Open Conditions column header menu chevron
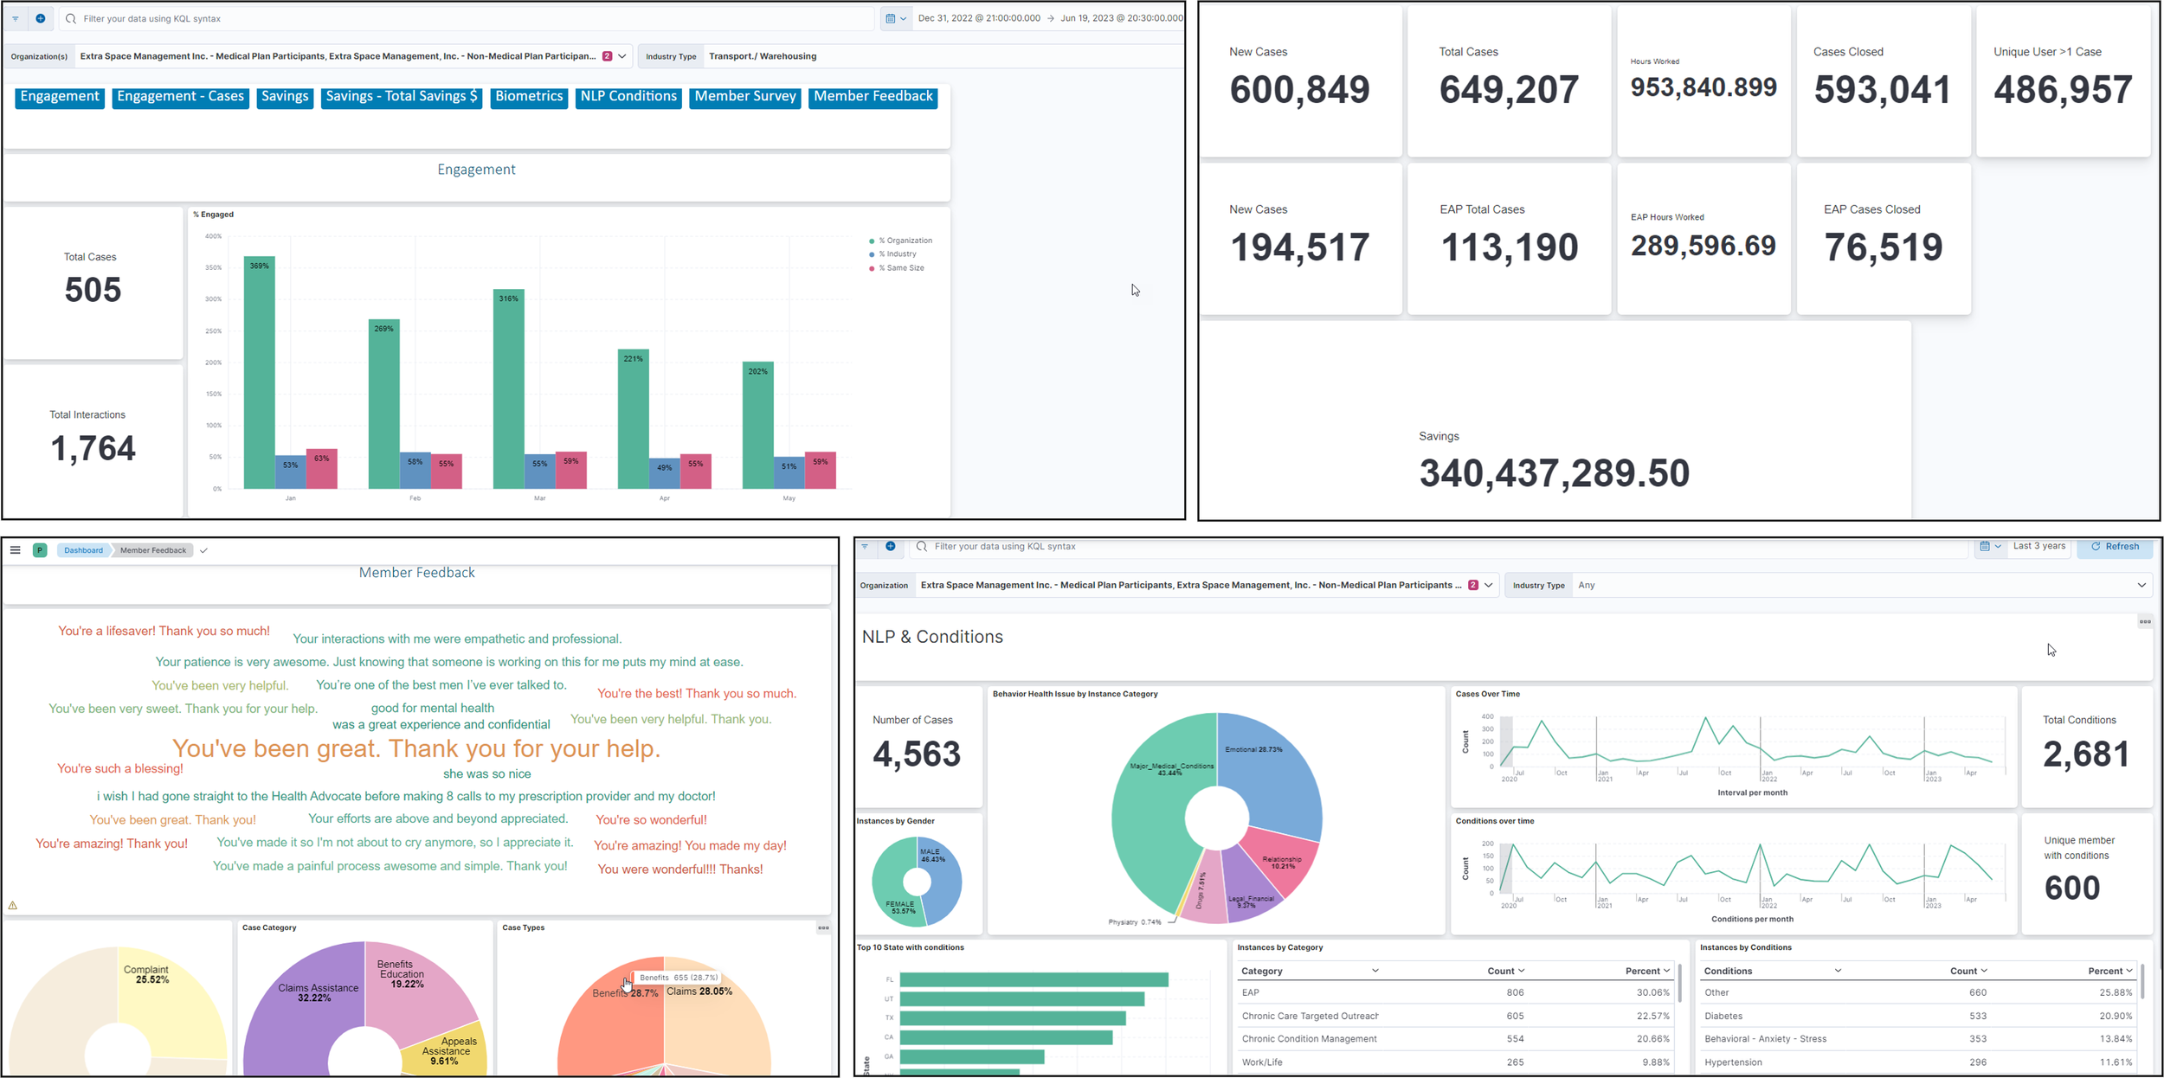The height and width of the screenshot is (1078, 2164). pos(1839,971)
